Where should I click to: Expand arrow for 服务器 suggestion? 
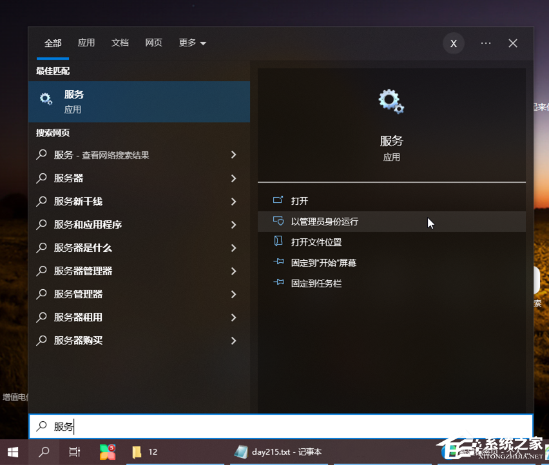[x=233, y=178]
